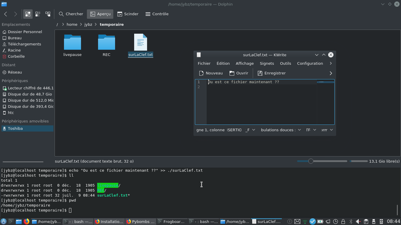Adjust the Dolphin zoom slider handle

311,161
